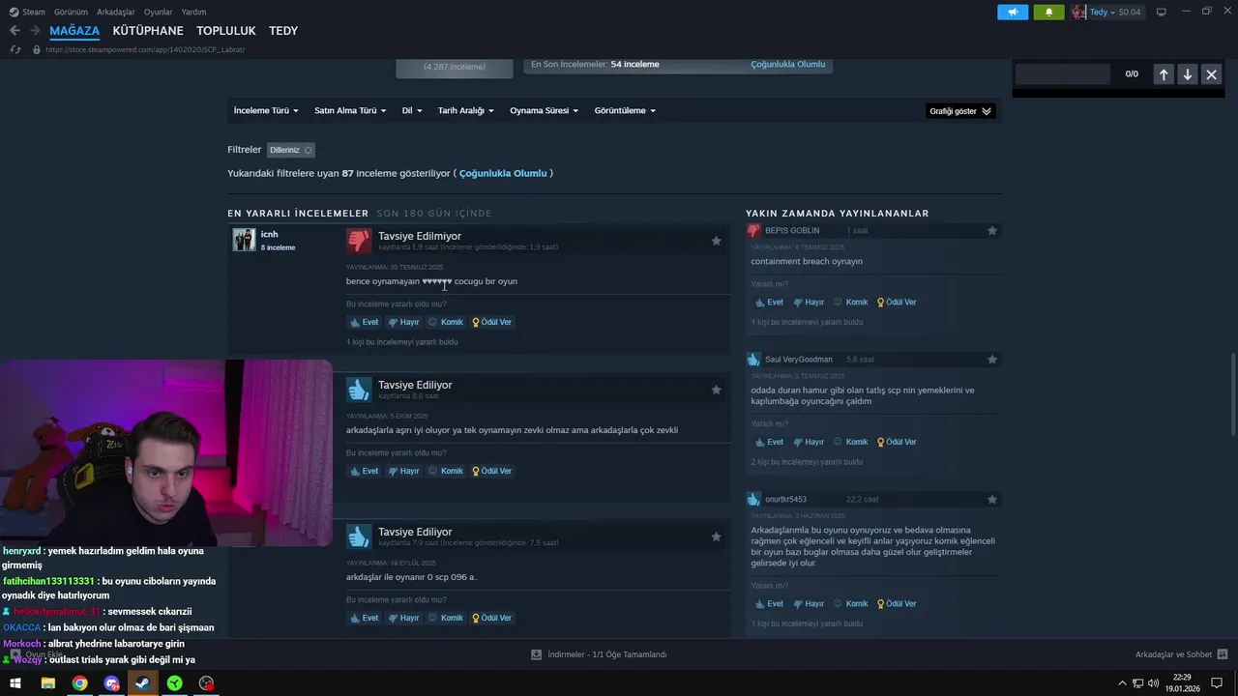Image resolution: width=1238 pixels, height=696 pixels.
Task: Open the TEDY profile tab
Action: [283, 31]
